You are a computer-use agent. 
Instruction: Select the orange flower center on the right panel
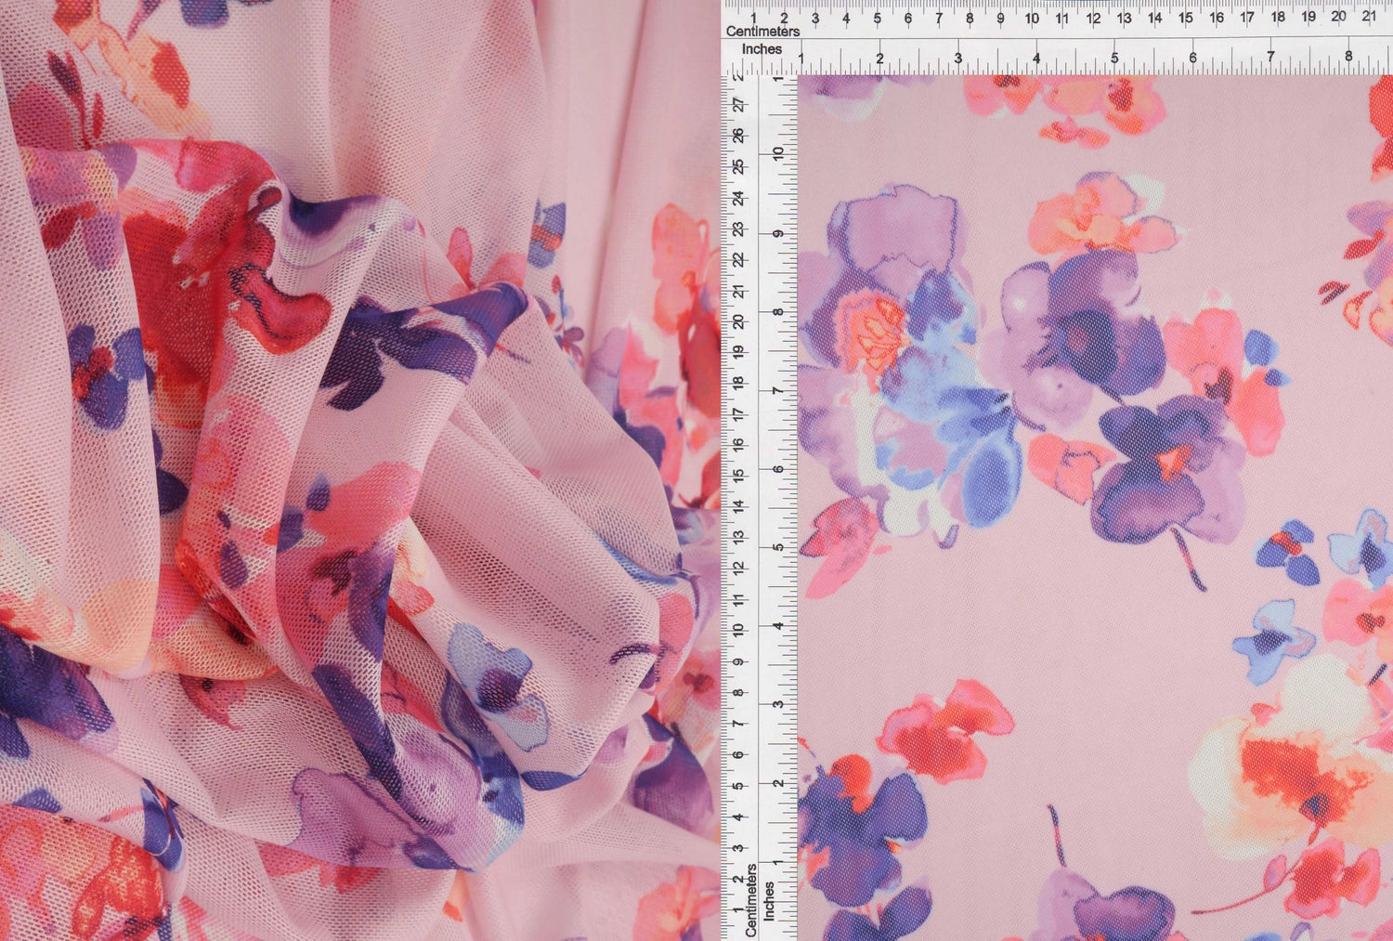(876, 330)
